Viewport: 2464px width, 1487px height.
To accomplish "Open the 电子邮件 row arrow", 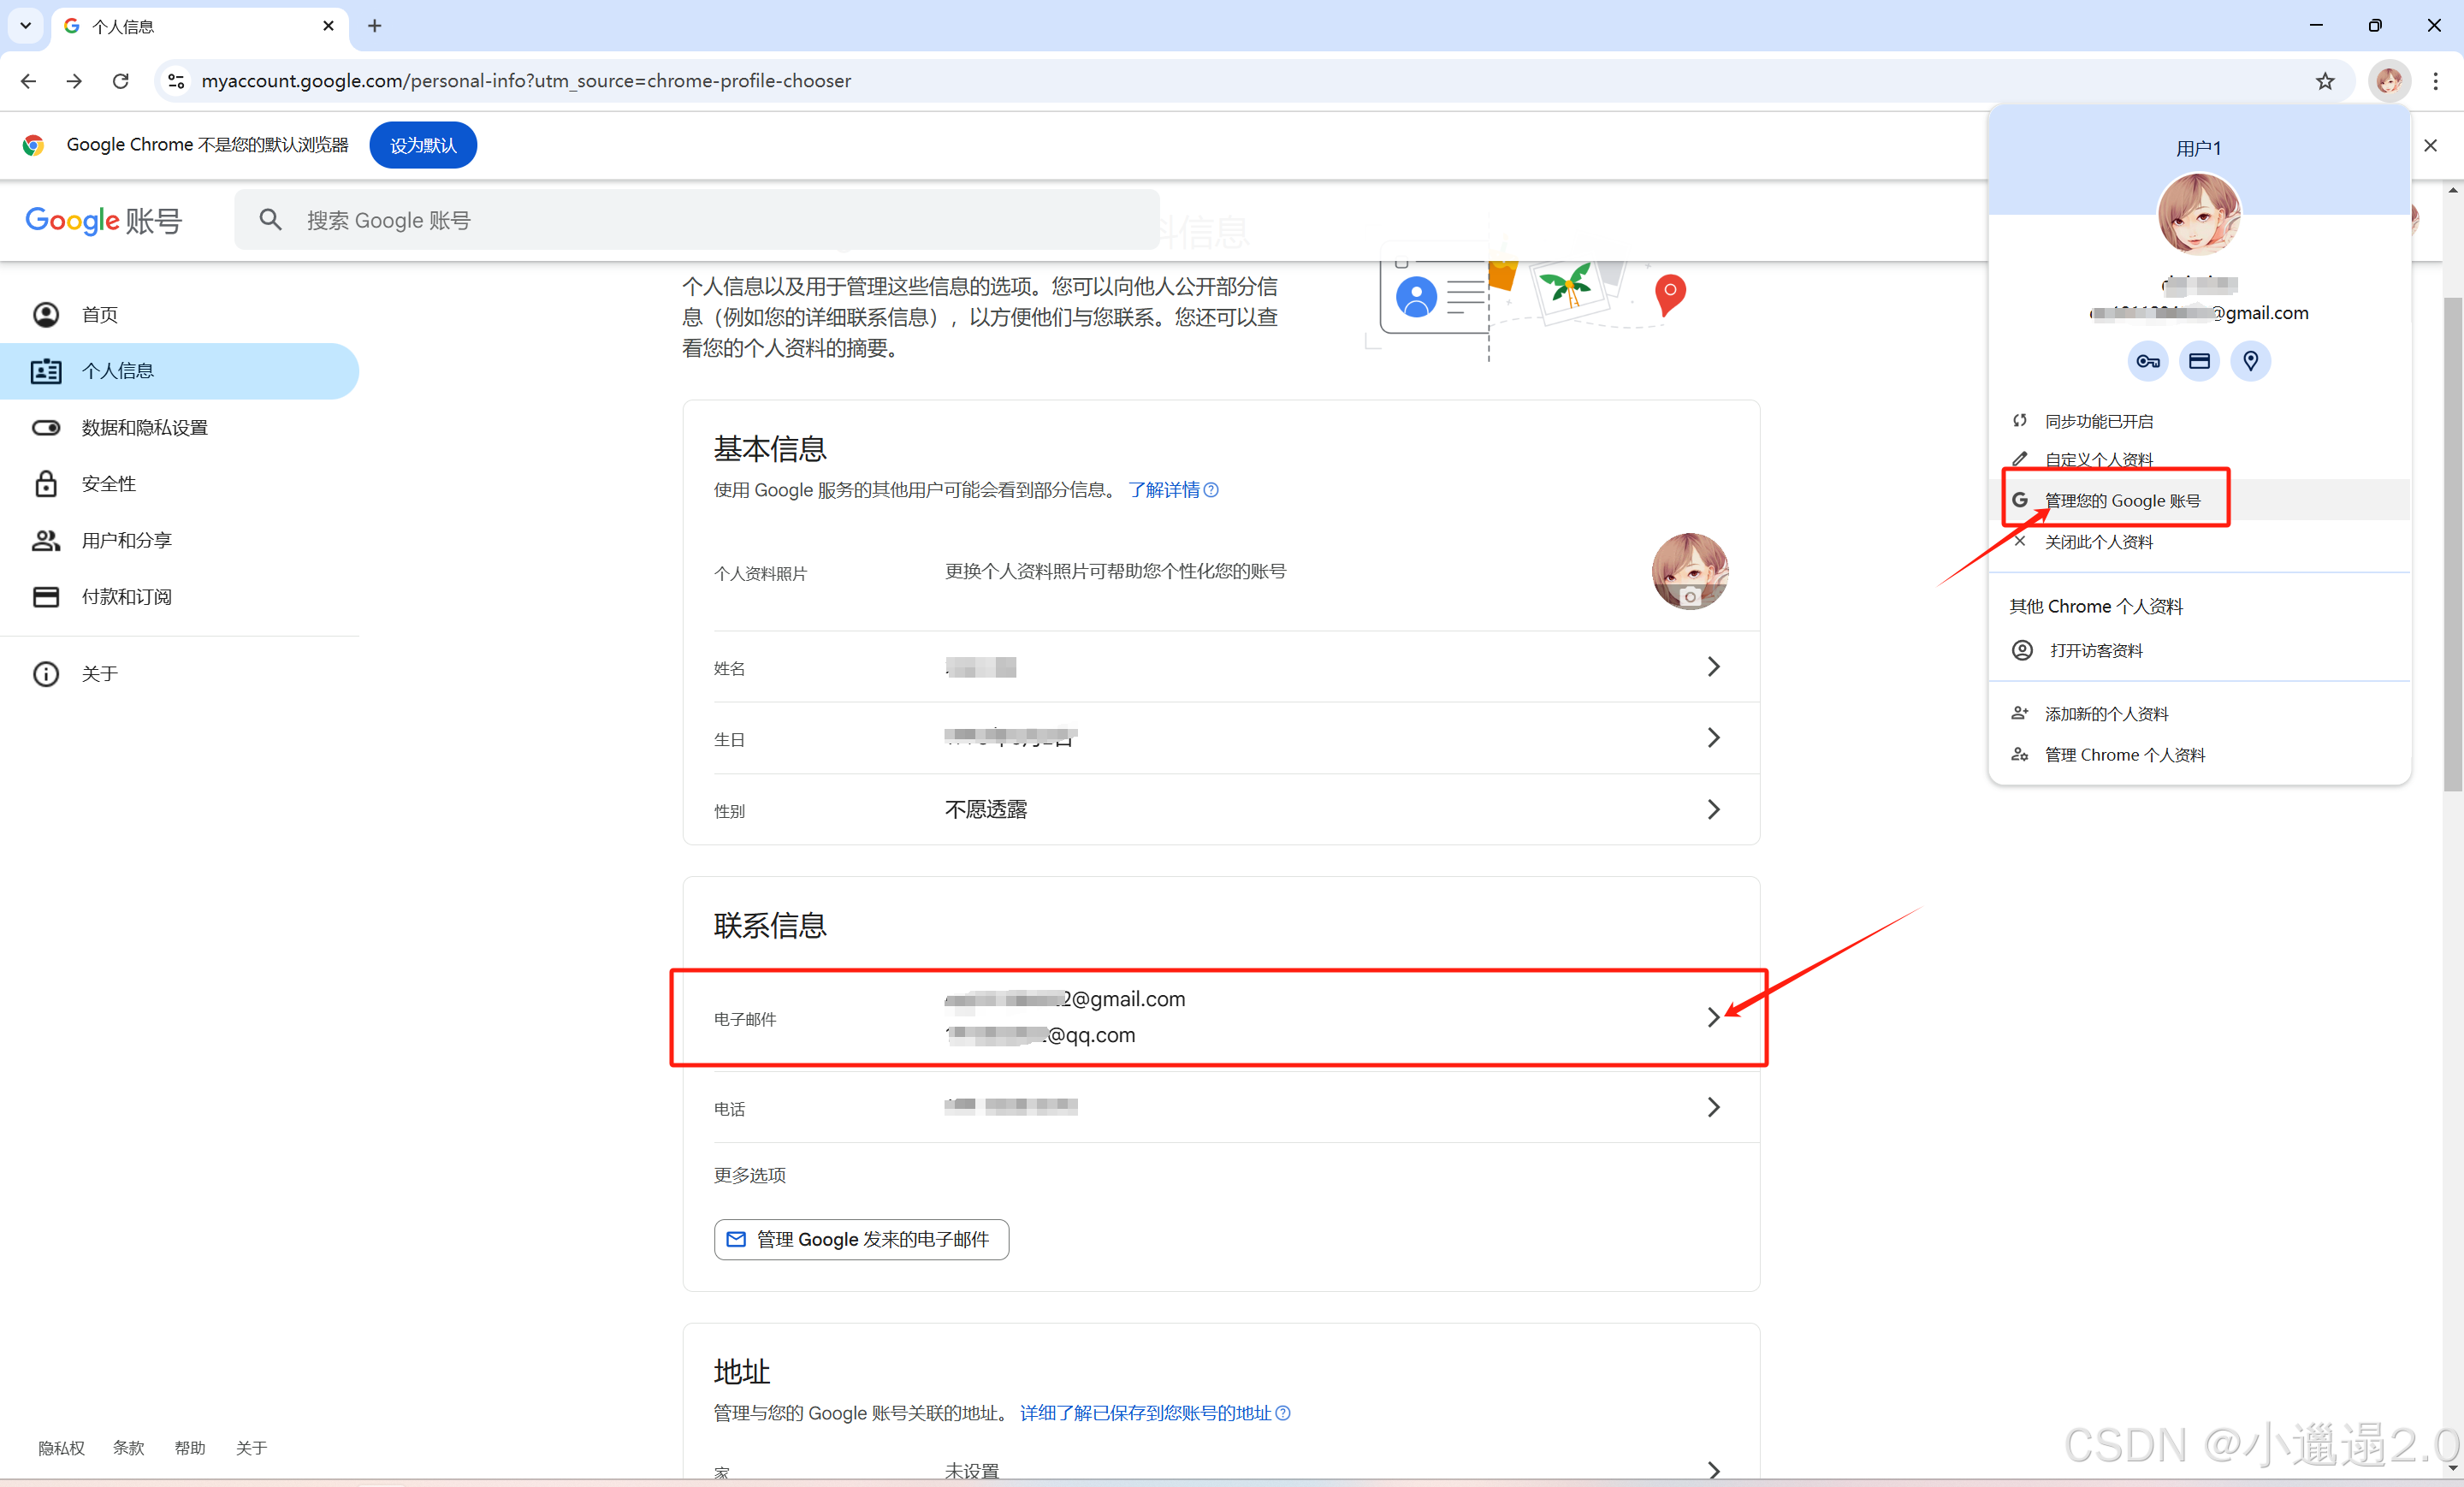I will [x=1713, y=1018].
